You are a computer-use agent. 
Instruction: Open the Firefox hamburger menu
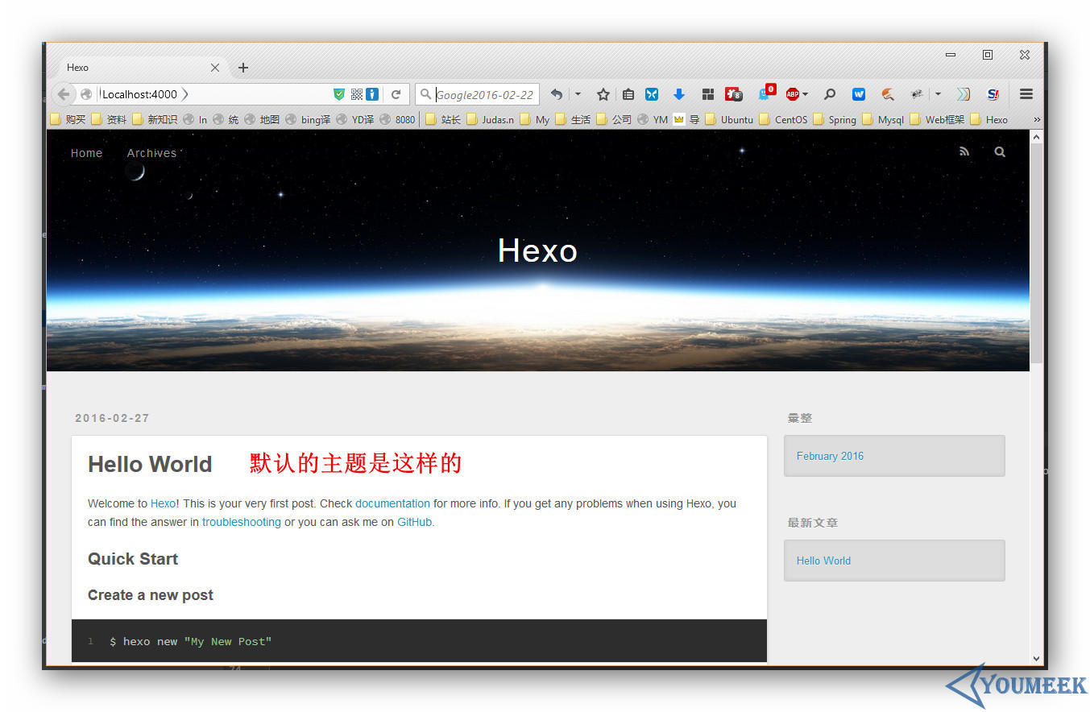coord(1026,94)
